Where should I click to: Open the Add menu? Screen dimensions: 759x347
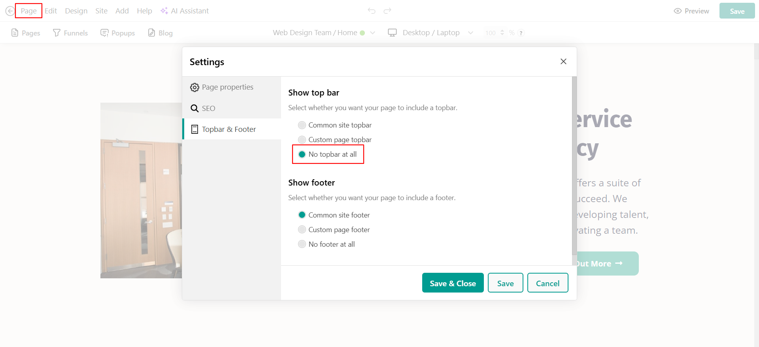pyautogui.click(x=122, y=11)
